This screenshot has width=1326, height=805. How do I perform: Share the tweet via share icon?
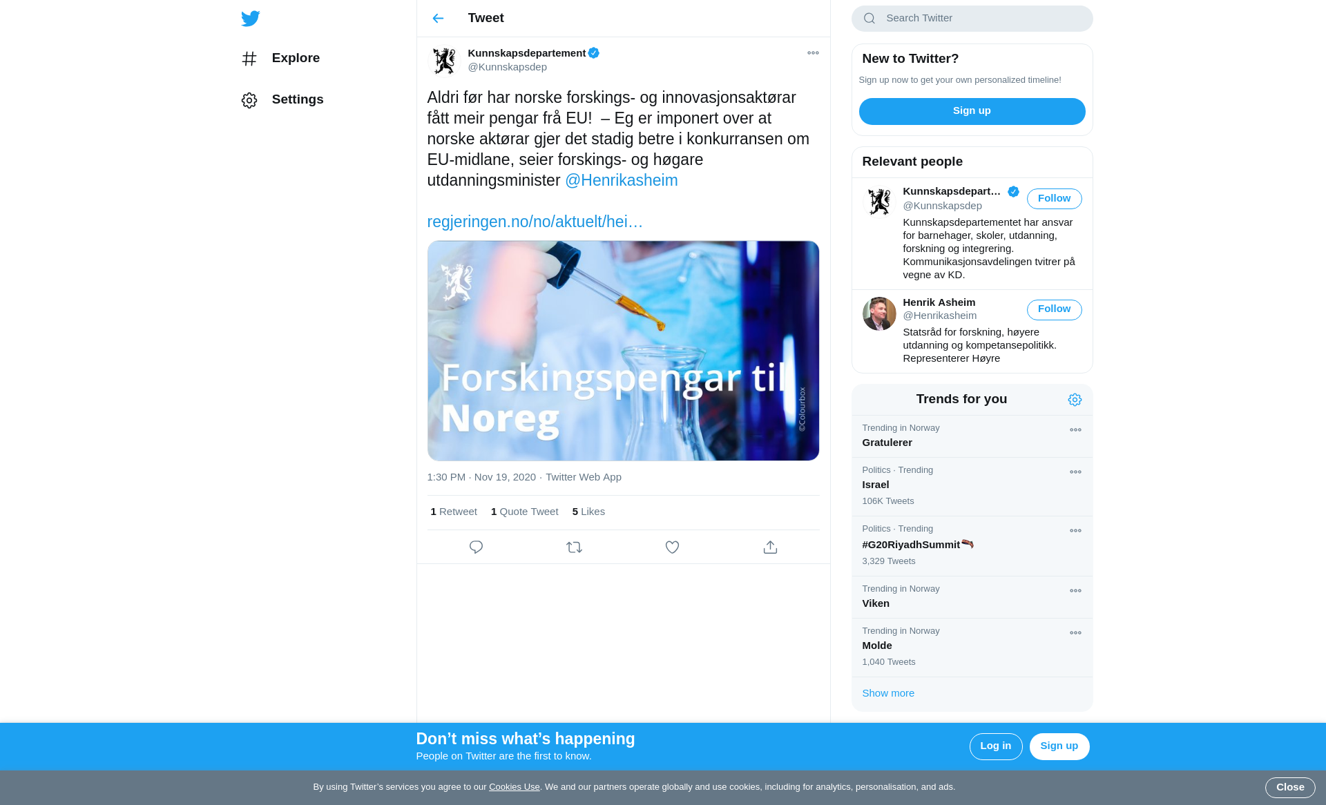pos(770,547)
